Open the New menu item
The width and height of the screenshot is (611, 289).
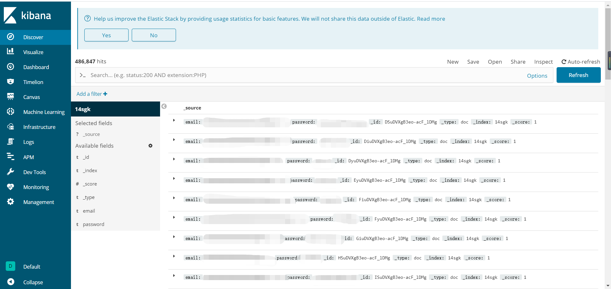pyautogui.click(x=453, y=62)
